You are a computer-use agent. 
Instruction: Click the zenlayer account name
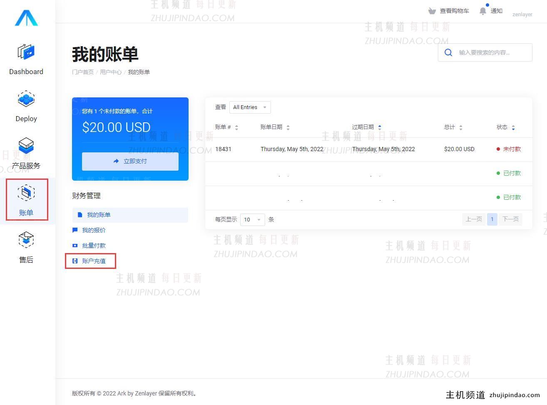point(522,14)
